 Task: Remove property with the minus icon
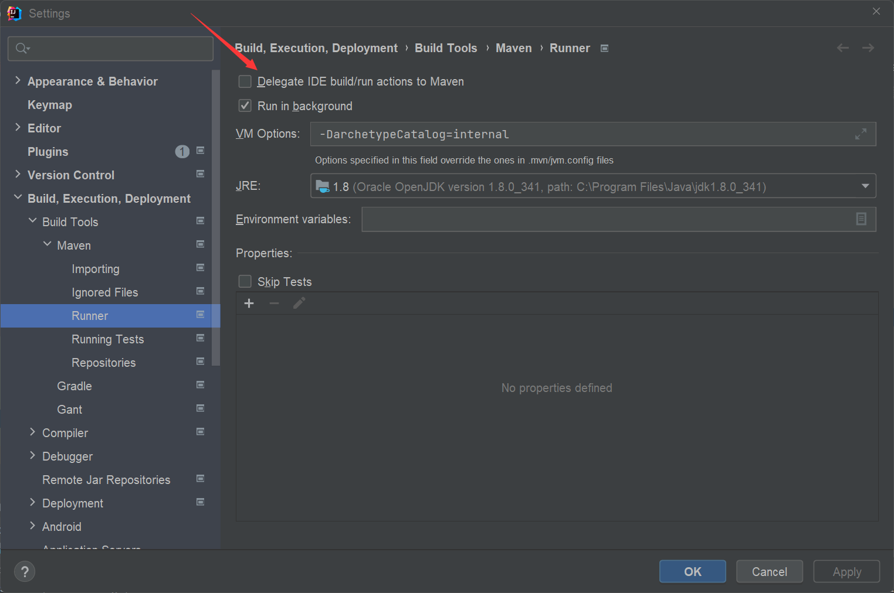[274, 303]
